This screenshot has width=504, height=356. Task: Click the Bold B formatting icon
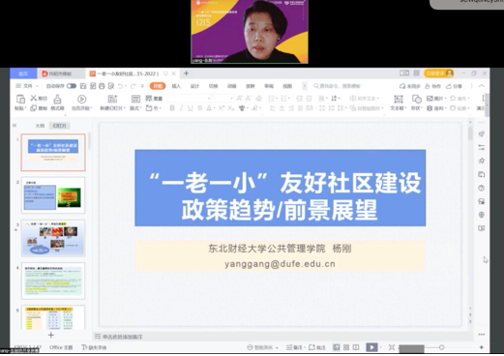172,108
